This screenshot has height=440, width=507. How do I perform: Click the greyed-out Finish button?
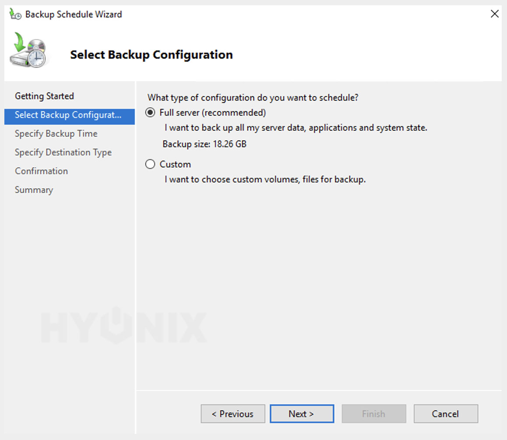pos(373,414)
